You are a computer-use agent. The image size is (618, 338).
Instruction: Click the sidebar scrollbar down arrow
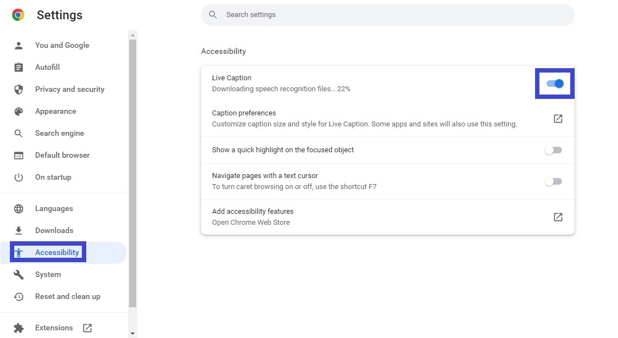(x=132, y=334)
